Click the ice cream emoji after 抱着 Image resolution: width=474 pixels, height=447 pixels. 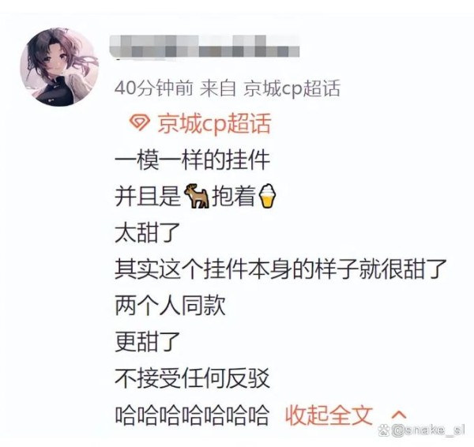[268, 196]
